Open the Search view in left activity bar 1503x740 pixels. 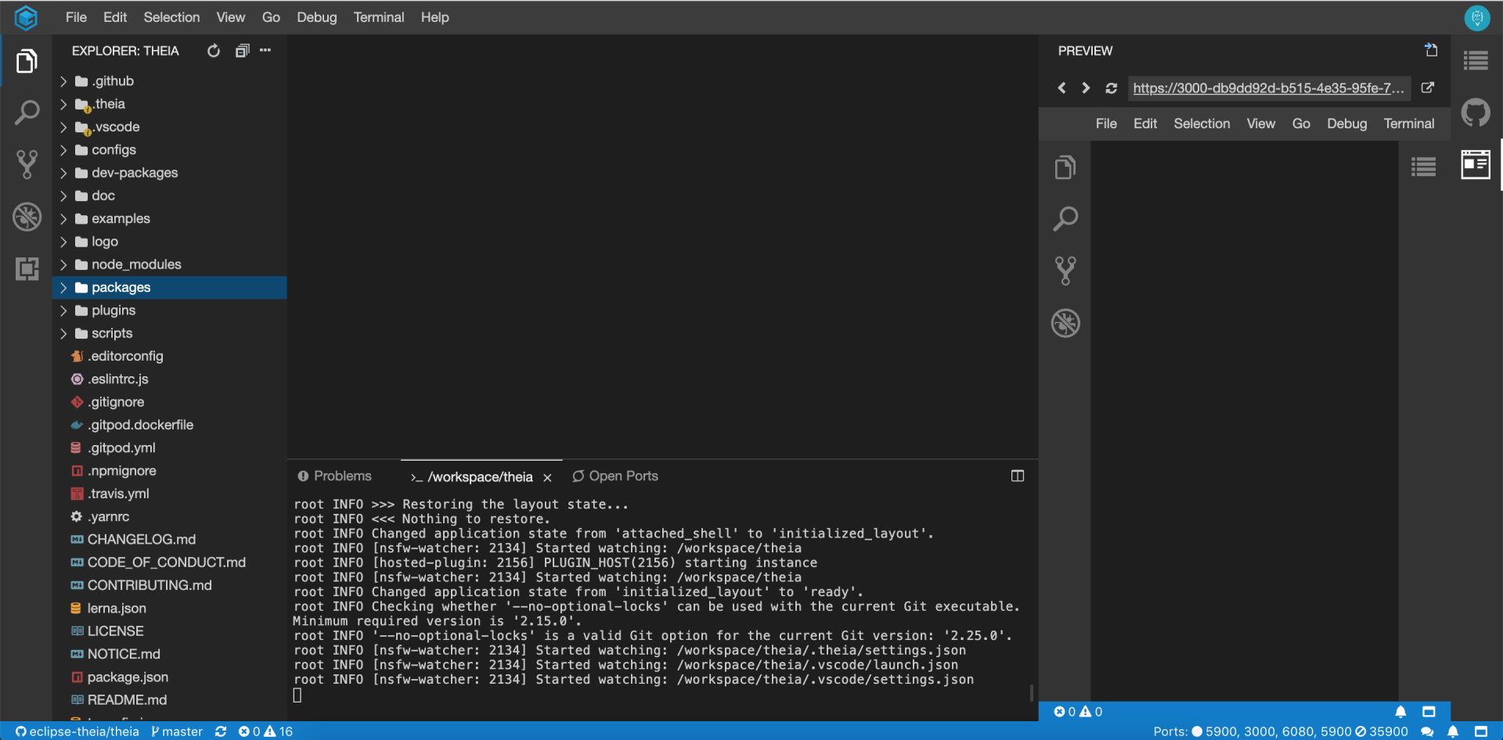tap(27, 113)
